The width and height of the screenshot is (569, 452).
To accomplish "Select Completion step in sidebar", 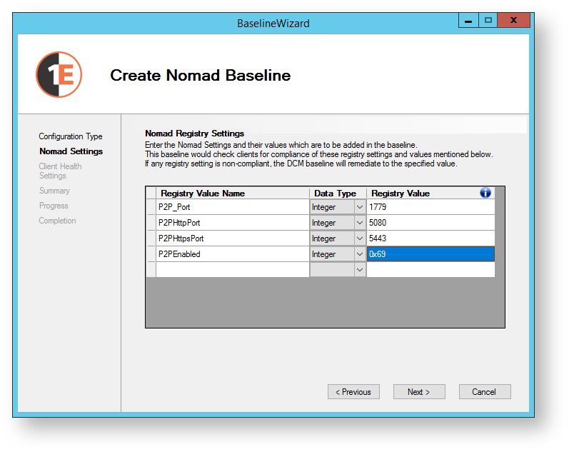I will click(57, 221).
